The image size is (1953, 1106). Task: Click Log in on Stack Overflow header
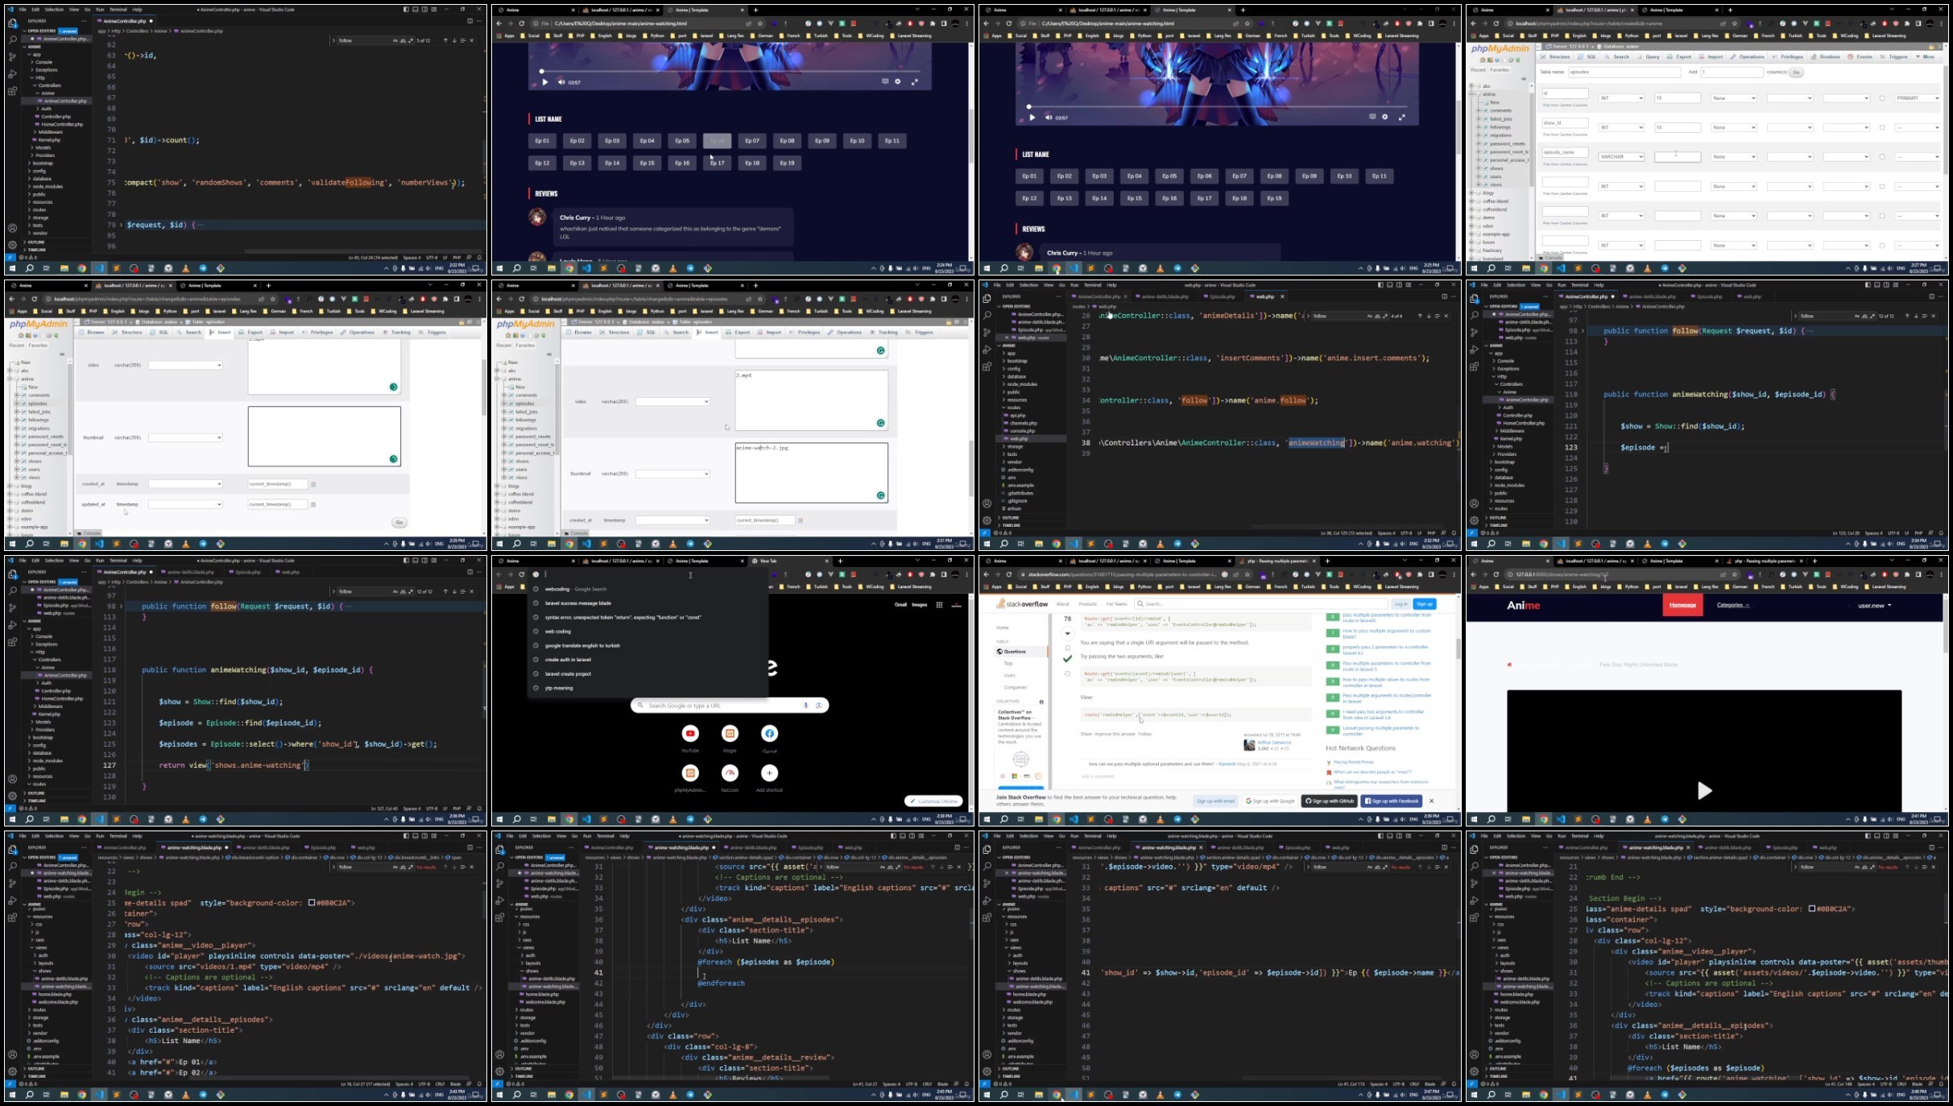(x=1401, y=604)
